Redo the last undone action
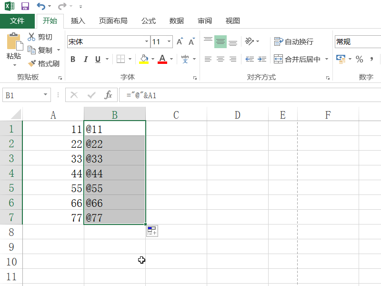This screenshot has width=381, height=286. (62, 6)
